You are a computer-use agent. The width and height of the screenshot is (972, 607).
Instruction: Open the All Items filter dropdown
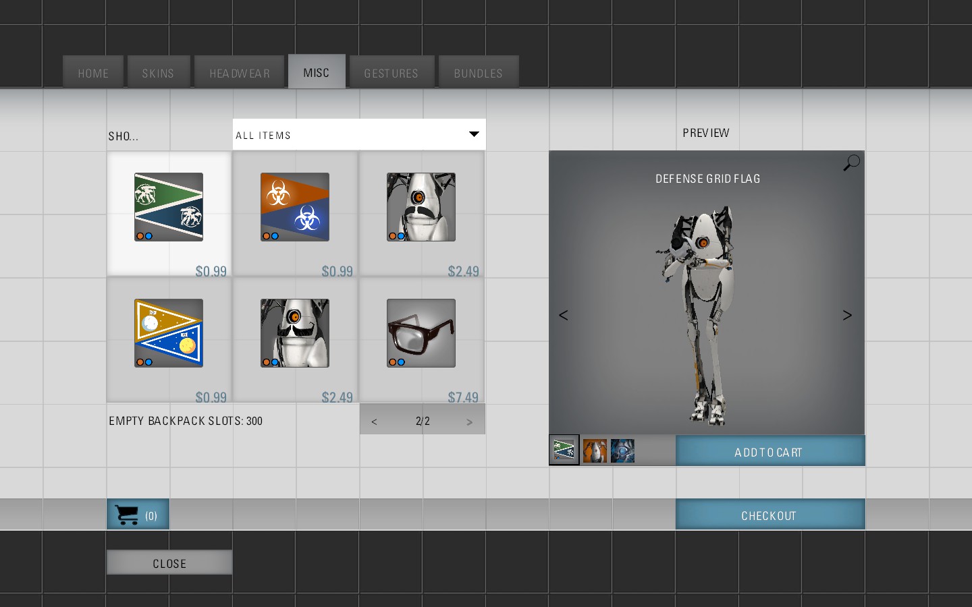click(359, 135)
